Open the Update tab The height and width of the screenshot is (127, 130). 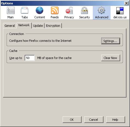click(x=38, y=26)
